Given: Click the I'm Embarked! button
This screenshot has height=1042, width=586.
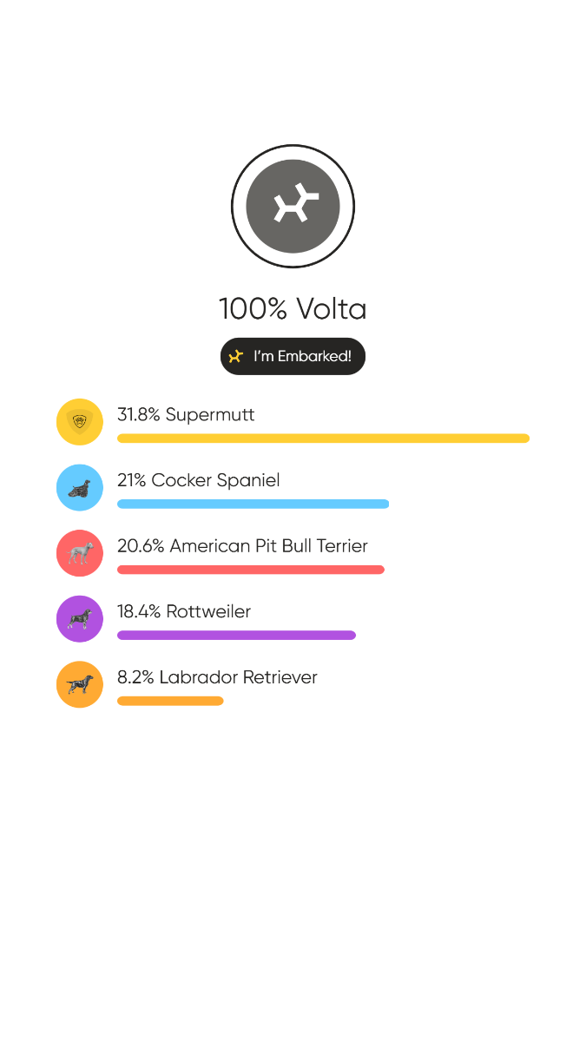Looking at the screenshot, I should 293,356.
